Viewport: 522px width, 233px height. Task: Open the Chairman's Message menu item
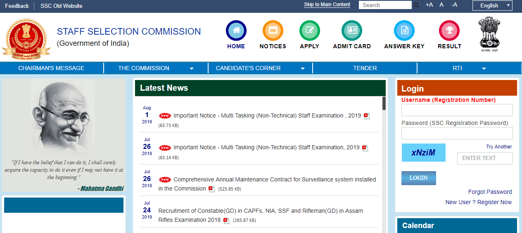pos(51,68)
